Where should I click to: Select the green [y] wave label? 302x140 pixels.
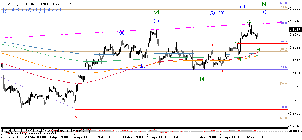point(264,4)
